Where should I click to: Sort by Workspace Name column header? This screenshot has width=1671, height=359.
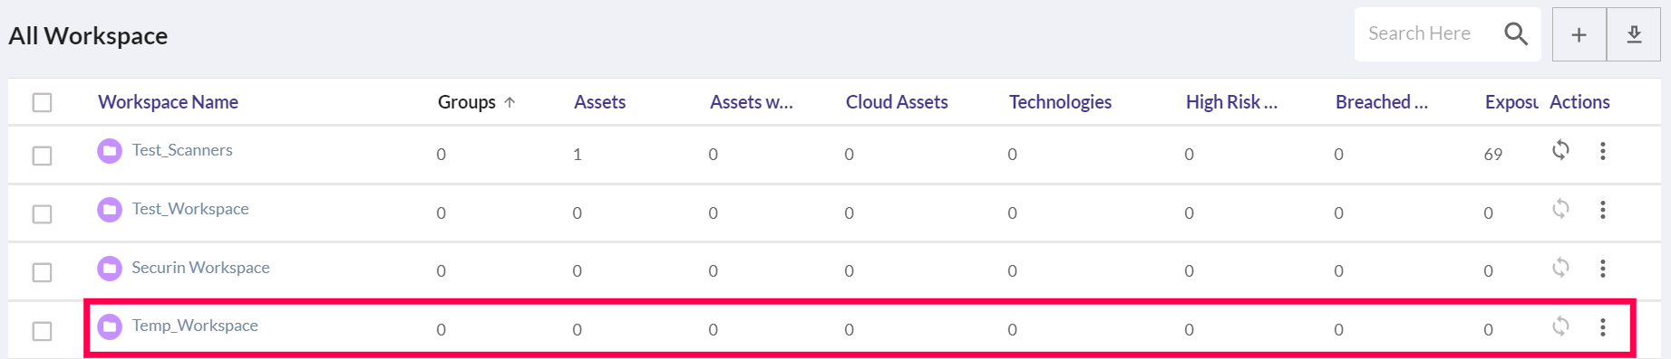click(x=168, y=102)
